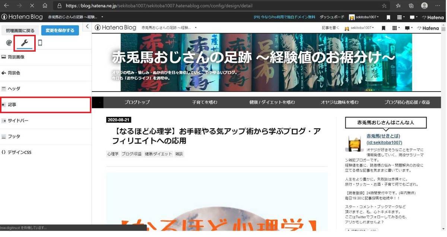Select the 健康 / ダイエットを嗜む navigation item
This screenshot has width=447, height=237.
272,102
